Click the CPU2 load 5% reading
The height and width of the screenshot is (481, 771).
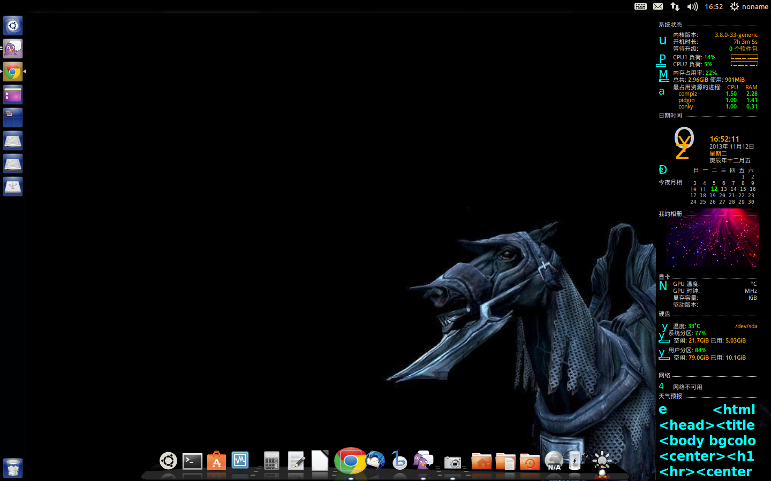click(708, 64)
